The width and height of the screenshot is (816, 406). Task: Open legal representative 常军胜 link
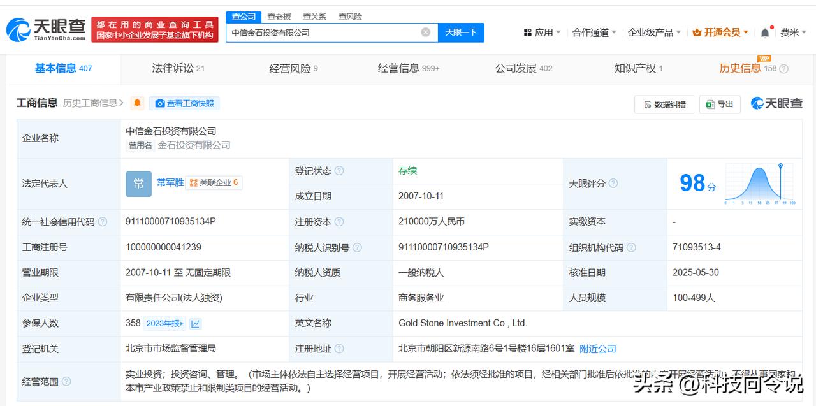click(170, 183)
